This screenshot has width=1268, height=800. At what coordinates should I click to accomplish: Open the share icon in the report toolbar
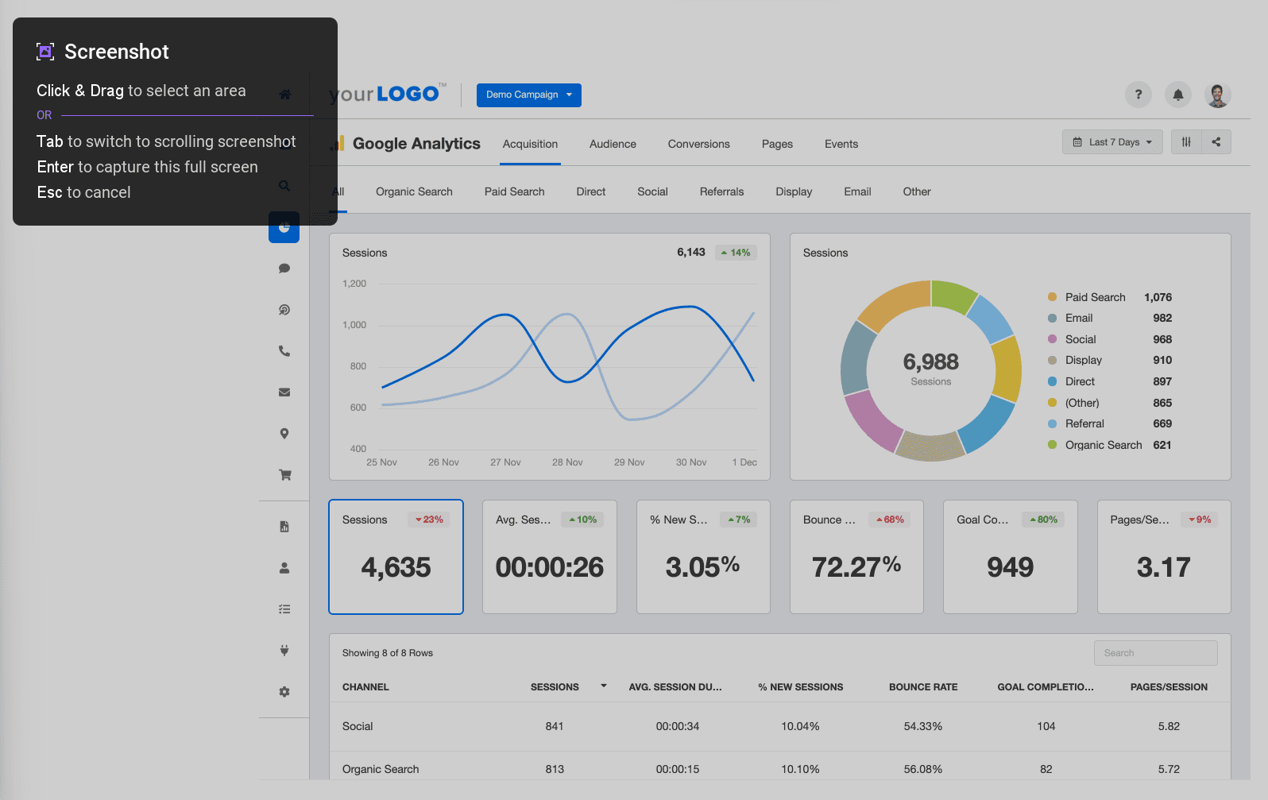pos(1216,142)
